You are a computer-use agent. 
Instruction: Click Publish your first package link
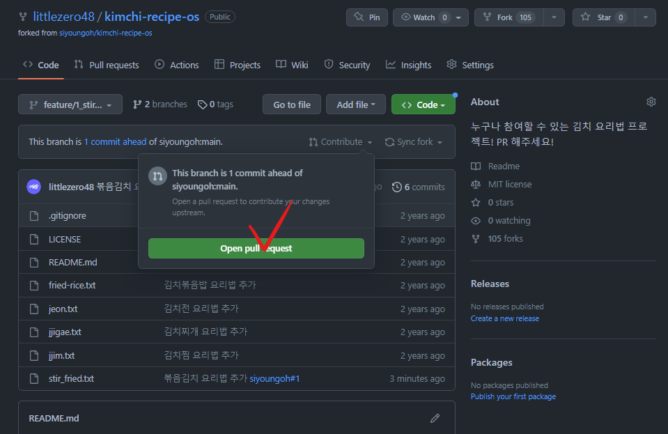[x=513, y=396]
